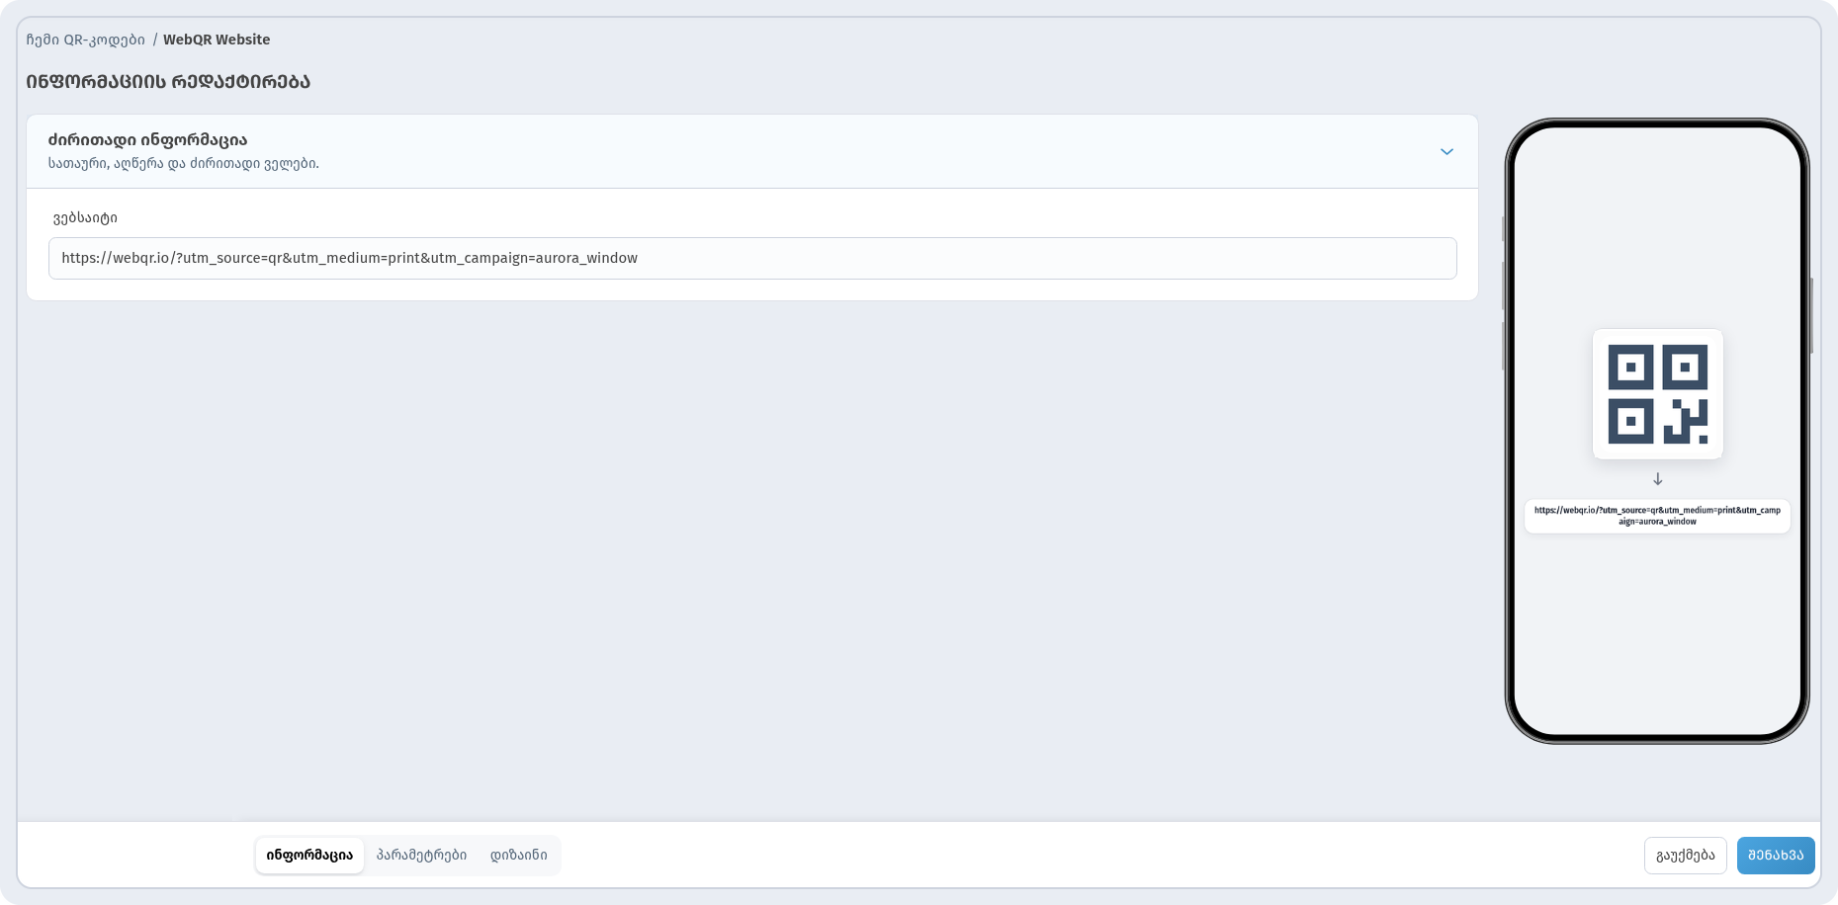Collapse the ძირითადი ინფორმაცია section chevron

point(1446,151)
